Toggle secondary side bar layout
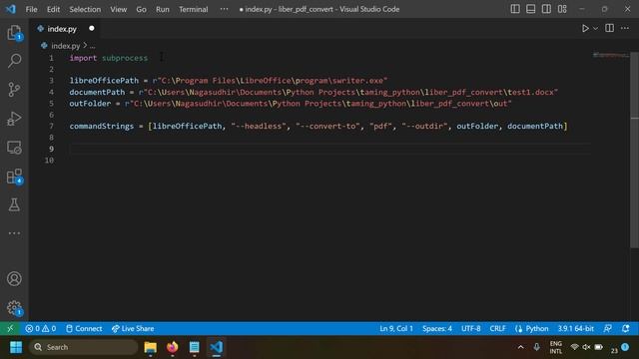This screenshot has width=639, height=359. click(546, 9)
